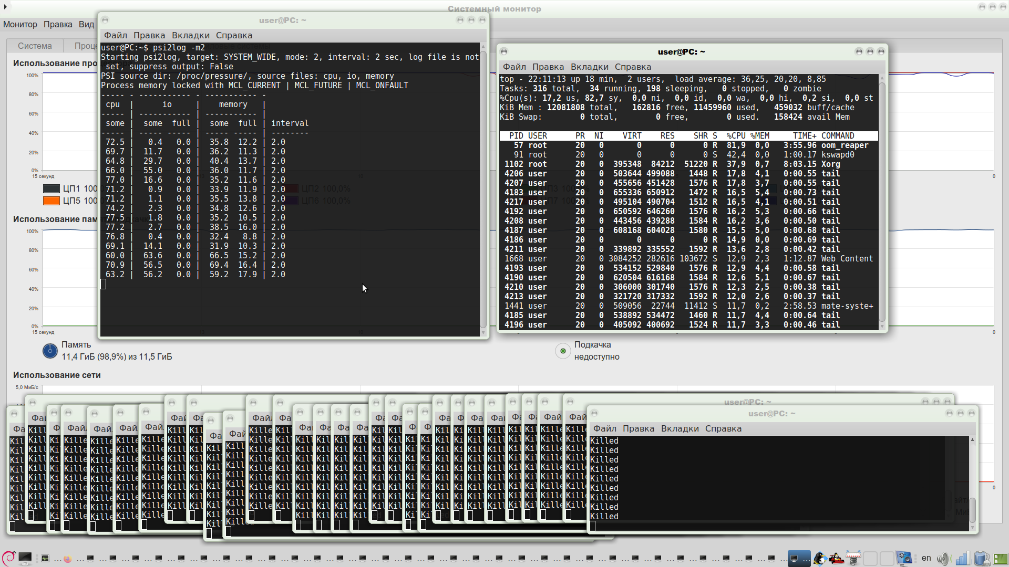This screenshot has width=1009, height=567.
Task: Open the SuperTuxKart kart launcher icon
Action: 836,558
